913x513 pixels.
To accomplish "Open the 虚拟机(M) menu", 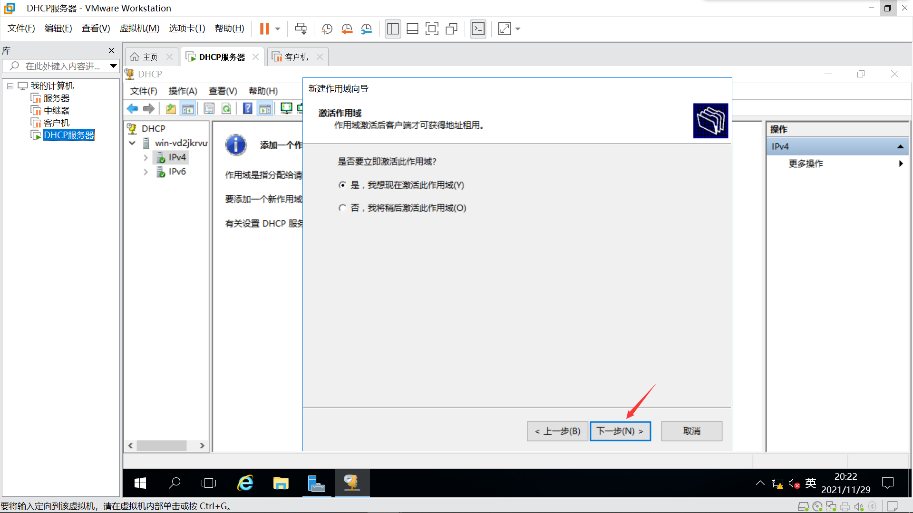I will pyautogui.click(x=139, y=28).
